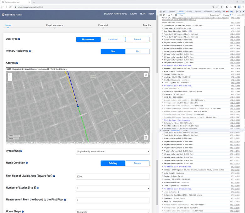Viewport: 245px width, 213px height.
Task: Click the red error count badge
Action: click(227, 12)
